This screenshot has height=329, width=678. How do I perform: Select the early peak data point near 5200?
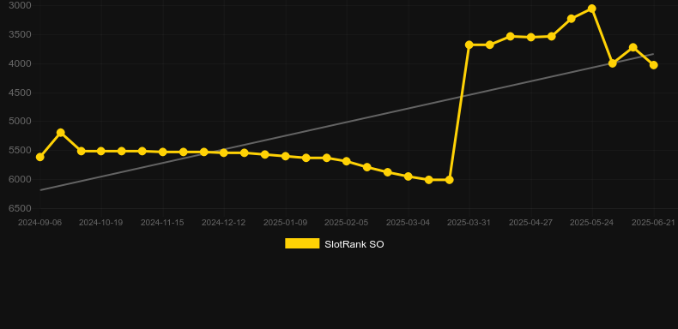(61, 133)
